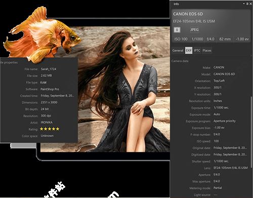Open the Places tab

[207, 51]
